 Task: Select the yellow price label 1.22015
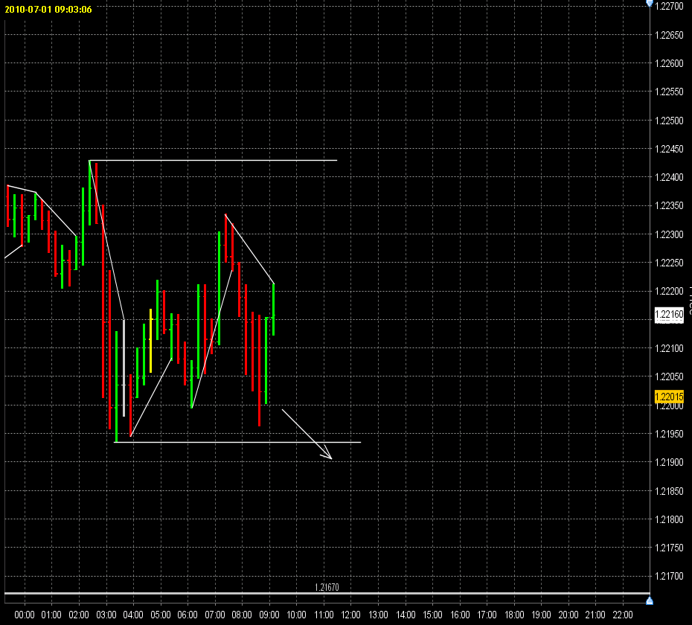coord(669,397)
